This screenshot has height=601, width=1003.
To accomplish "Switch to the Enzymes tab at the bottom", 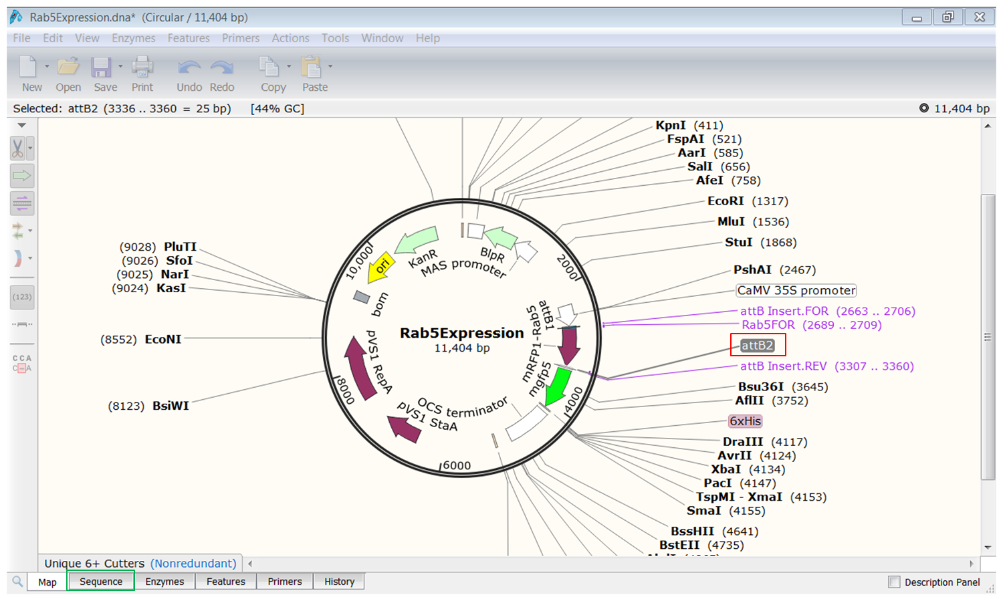I will click(164, 582).
